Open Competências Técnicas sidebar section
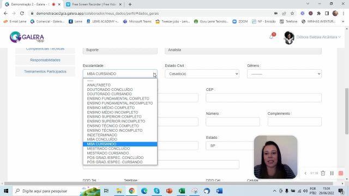 (45, 49)
